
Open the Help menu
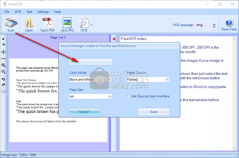pyautogui.click(x=57, y=12)
